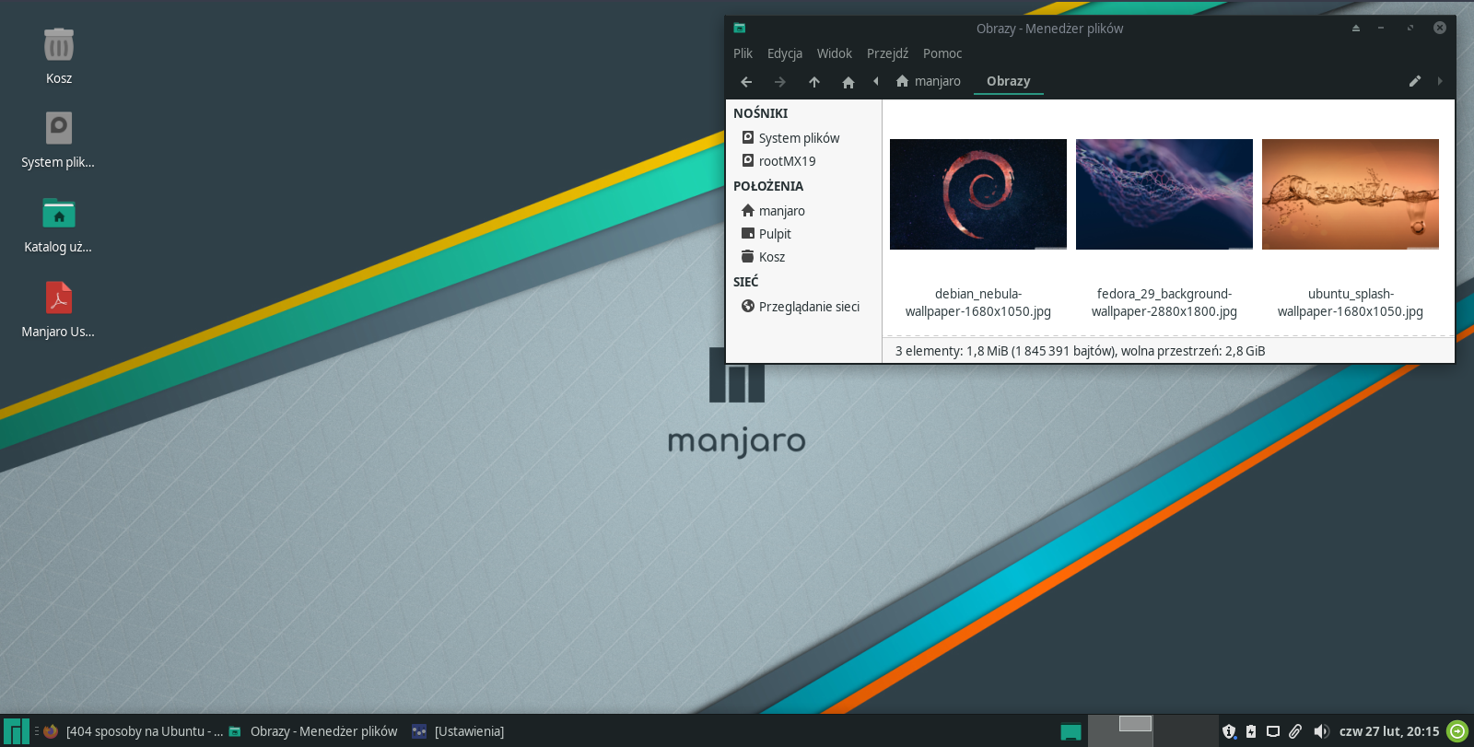Open the volume speaker icon in tray

(1321, 731)
